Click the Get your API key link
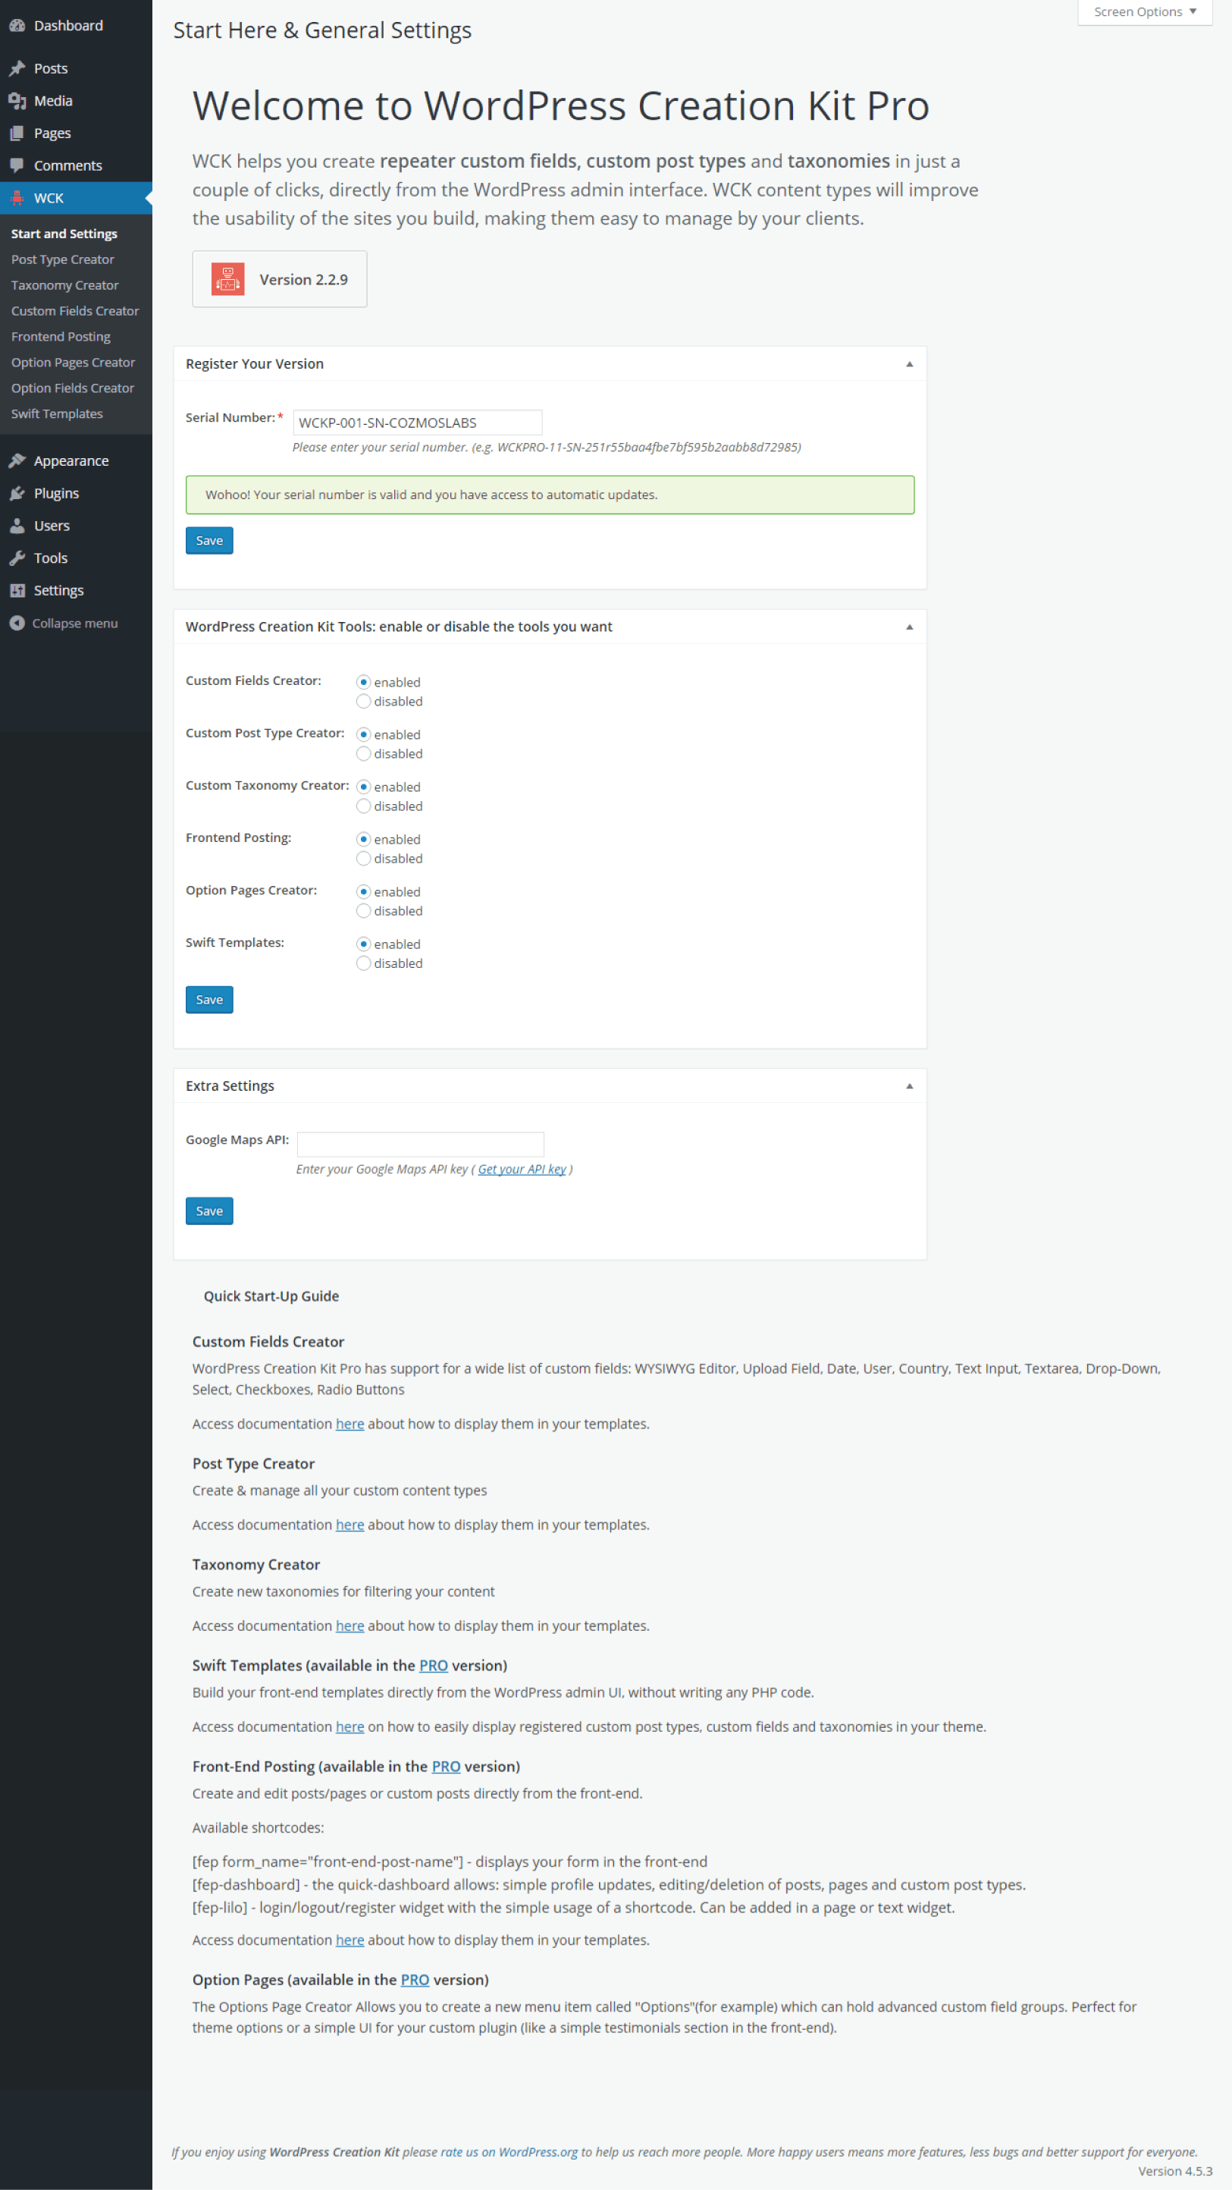The image size is (1232, 2190). point(522,1169)
